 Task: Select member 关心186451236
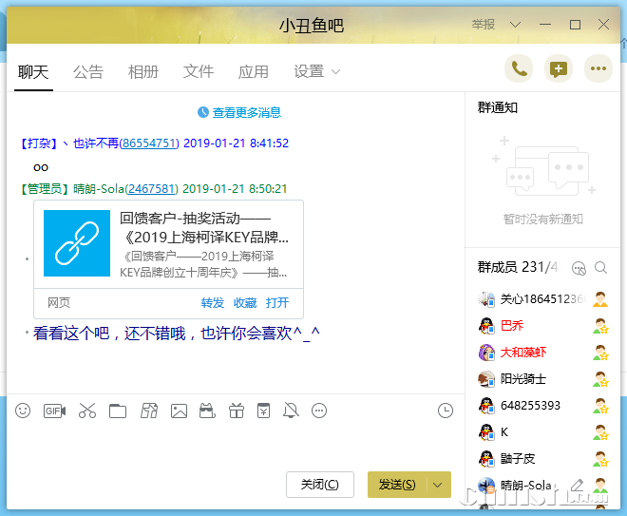tap(542, 299)
